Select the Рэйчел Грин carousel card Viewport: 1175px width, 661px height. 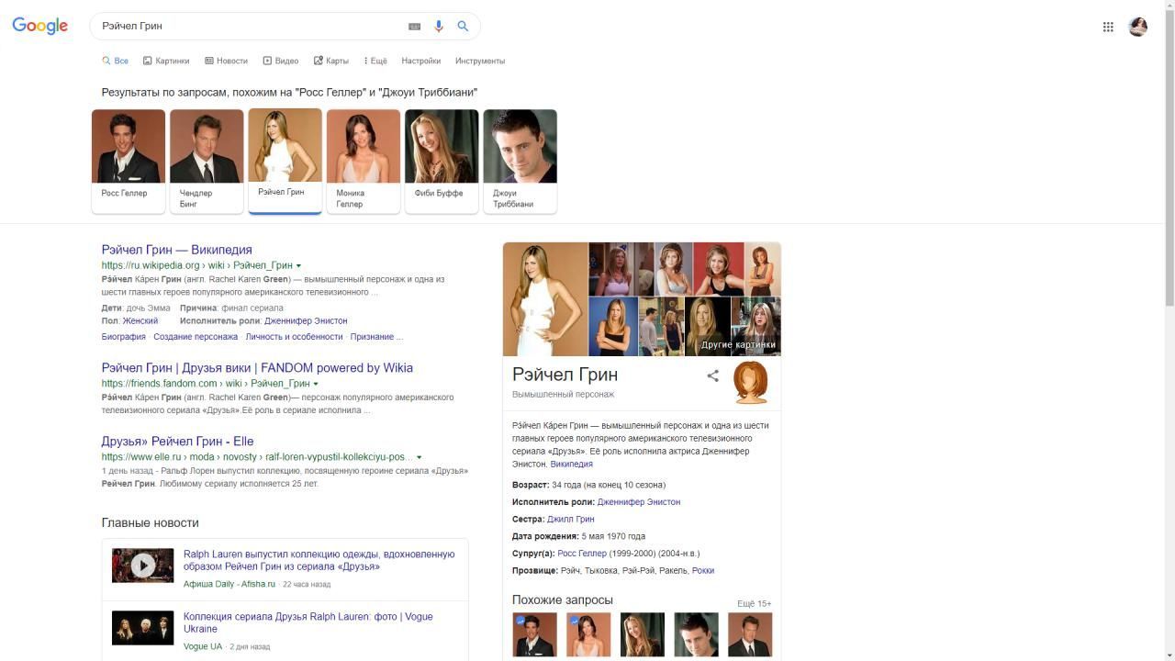click(x=285, y=161)
